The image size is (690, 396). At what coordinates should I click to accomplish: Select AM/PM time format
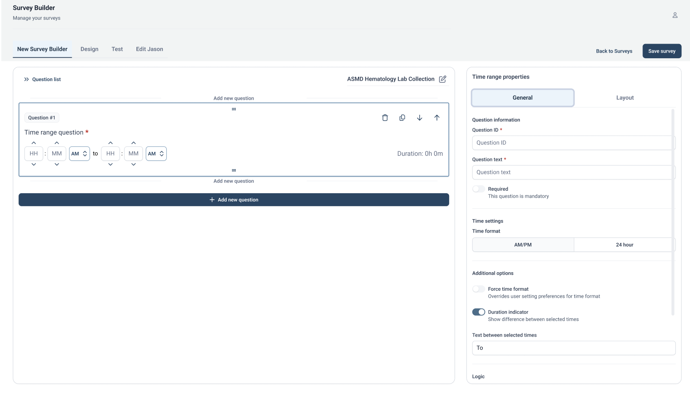pos(523,245)
